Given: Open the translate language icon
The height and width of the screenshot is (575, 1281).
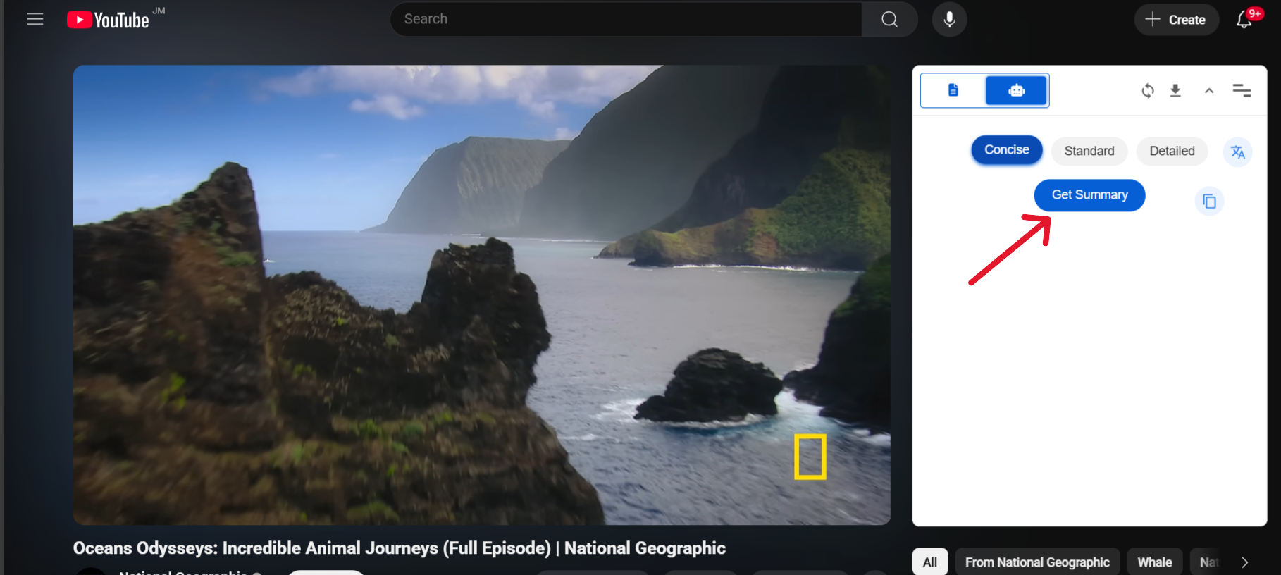Looking at the screenshot, I should pyautogui.click(x=1237, y=152).
